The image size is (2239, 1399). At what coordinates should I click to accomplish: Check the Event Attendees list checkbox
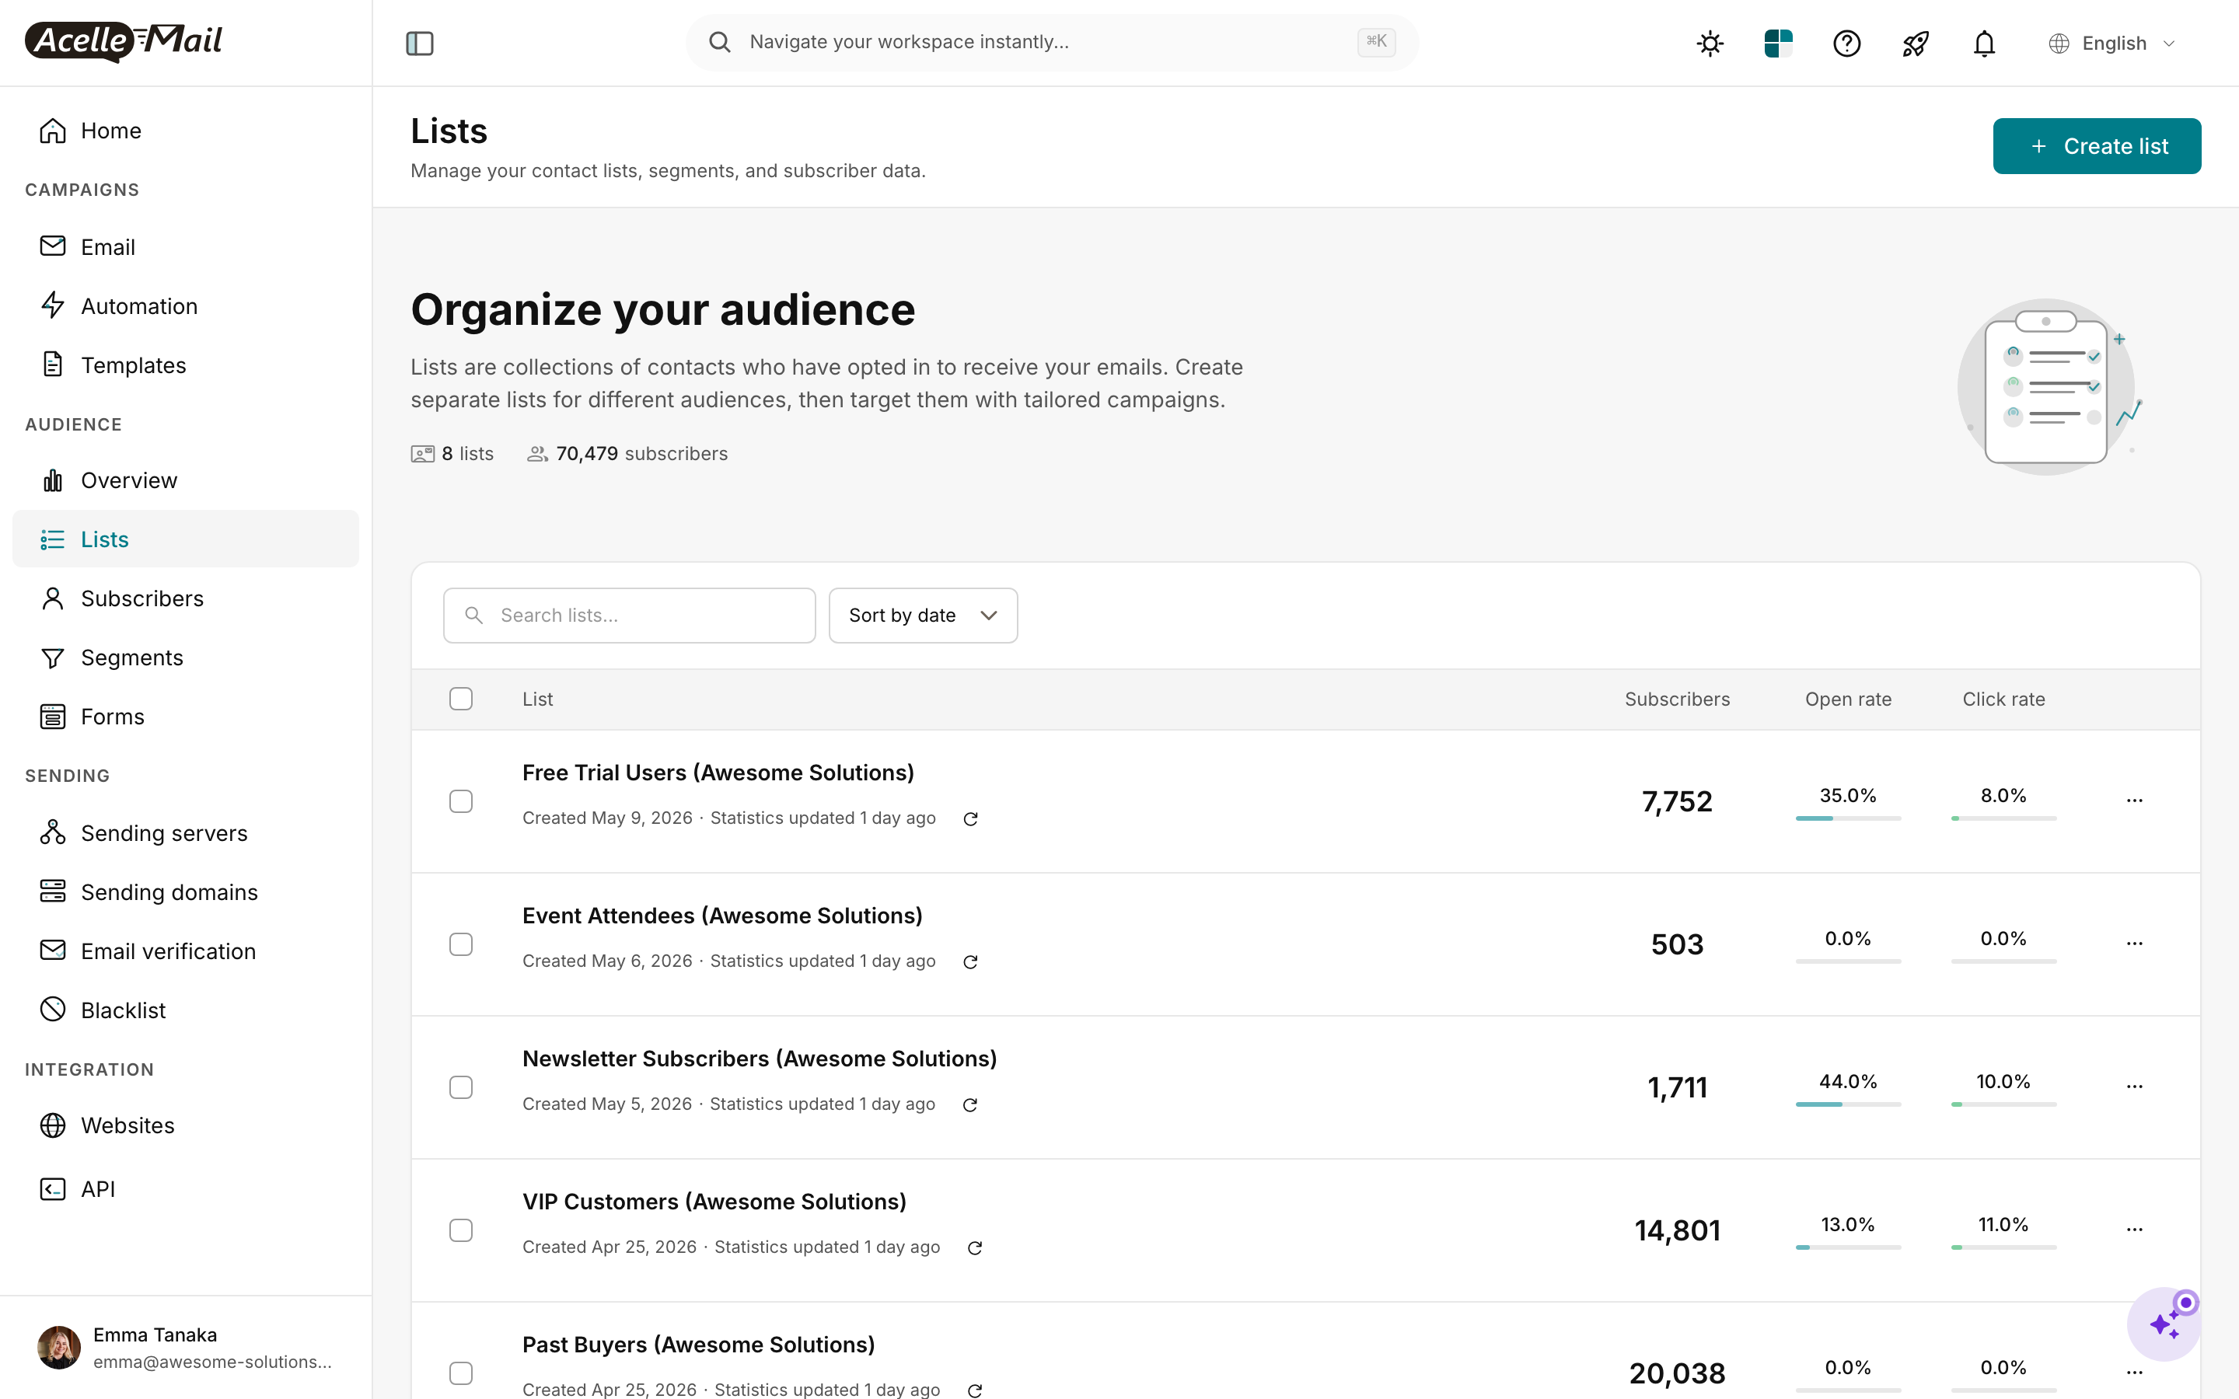coord(461,944)
